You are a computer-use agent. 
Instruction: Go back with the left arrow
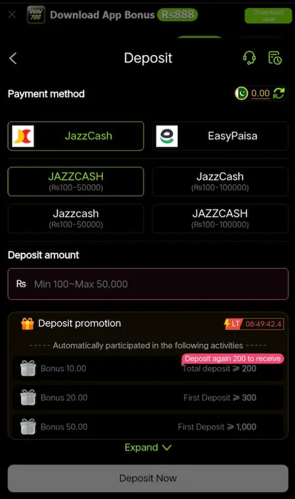click(12, 58)
